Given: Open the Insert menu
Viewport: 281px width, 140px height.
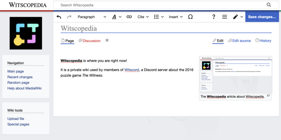Looking at the screenshot, I should tap(176, 17).
